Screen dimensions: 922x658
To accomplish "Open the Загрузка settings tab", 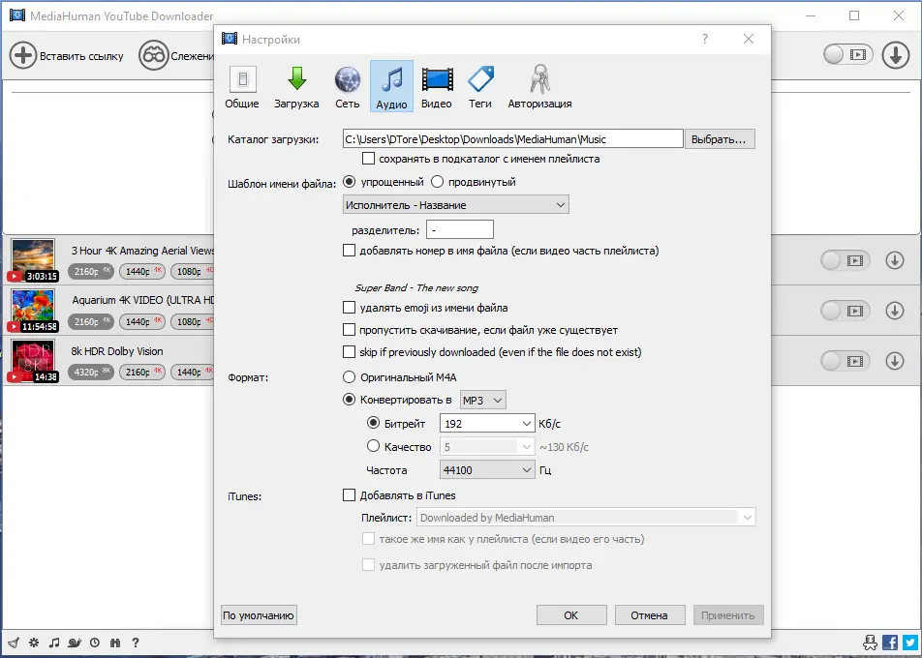I will (296, 86).
